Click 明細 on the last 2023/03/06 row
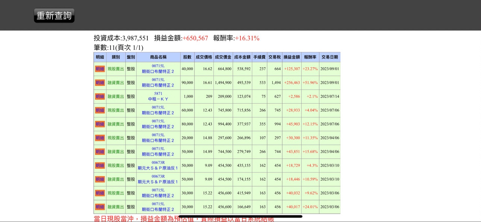Viewport: 481px width, 222px height. click(x=99, y=207)
